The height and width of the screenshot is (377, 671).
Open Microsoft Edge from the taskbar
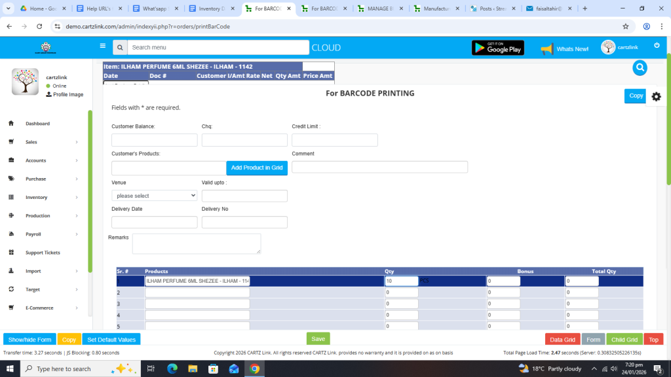tap(172, 368)
